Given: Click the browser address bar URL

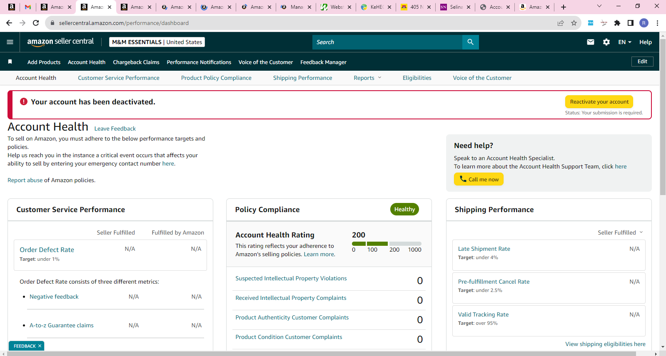Looking at the screenshot, I should 124,23.
